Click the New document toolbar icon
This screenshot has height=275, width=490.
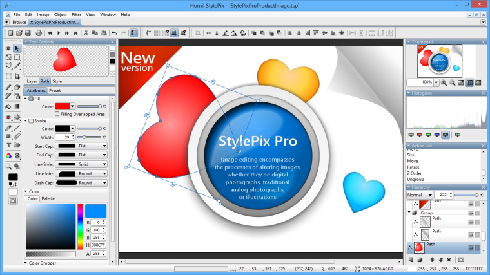10,33
